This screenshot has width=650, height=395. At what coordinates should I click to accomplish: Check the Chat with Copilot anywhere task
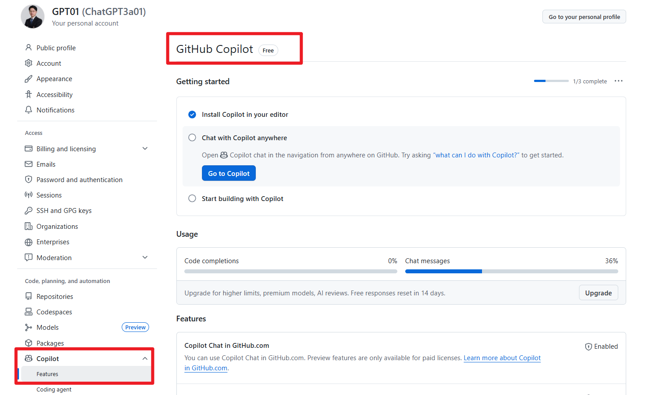192,138
